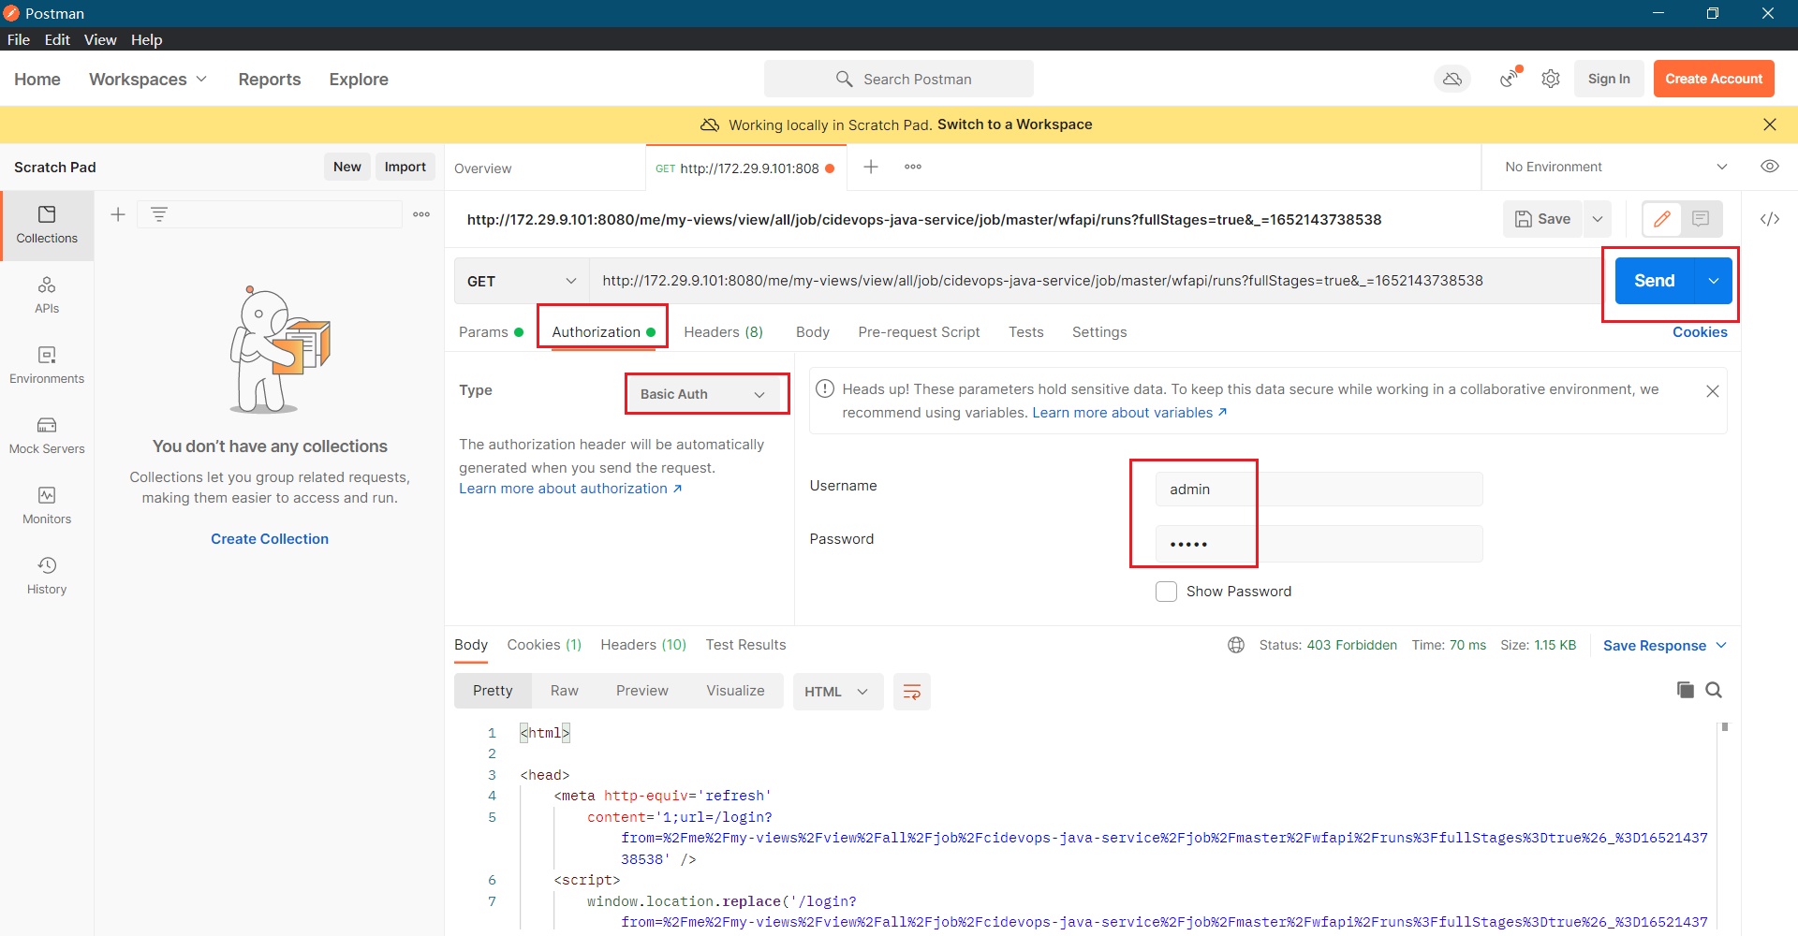
Task: Switch to the request Body tab
Action: (813, 332)
